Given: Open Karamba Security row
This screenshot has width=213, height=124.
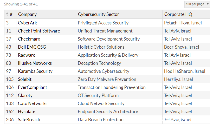Looking at the screenshot, I should tap(35, 71).
